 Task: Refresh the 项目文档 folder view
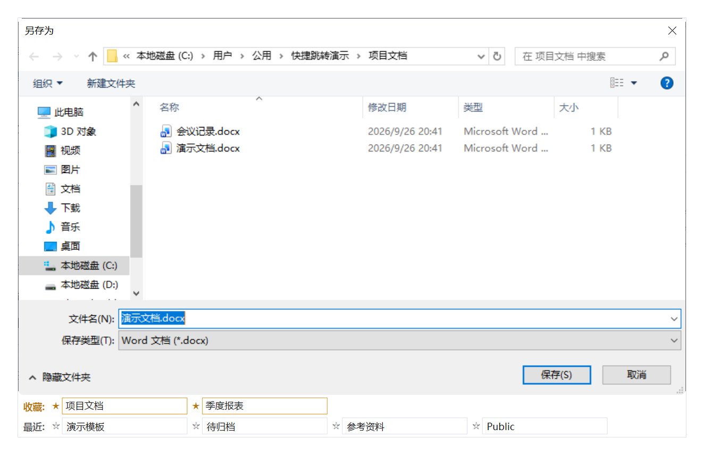pyautogui.click(x=497, y=56)
